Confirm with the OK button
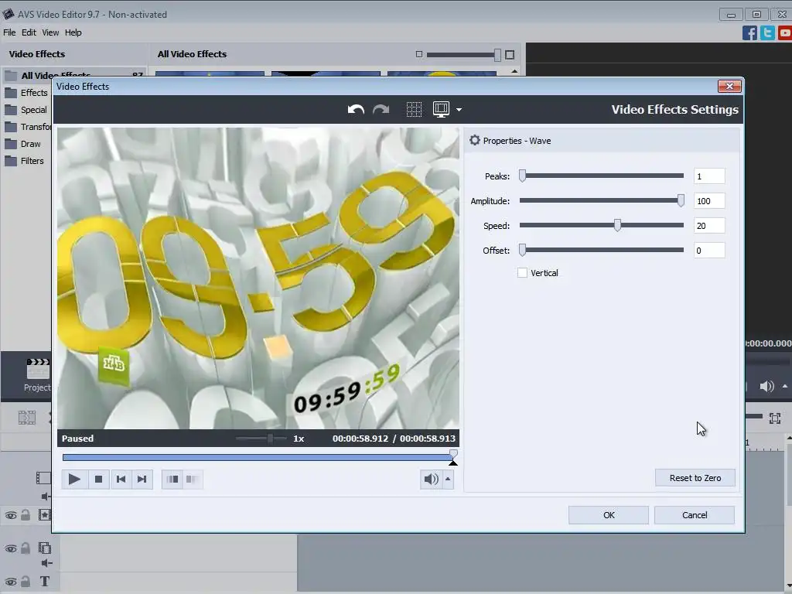The width and height of the screenshot is (792, 594). point(609,515)
